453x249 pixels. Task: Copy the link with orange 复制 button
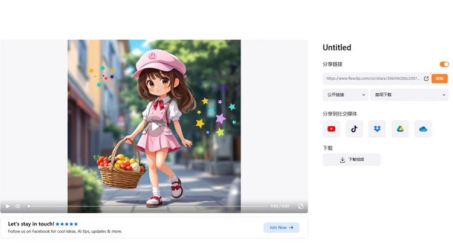click(440, 79)
